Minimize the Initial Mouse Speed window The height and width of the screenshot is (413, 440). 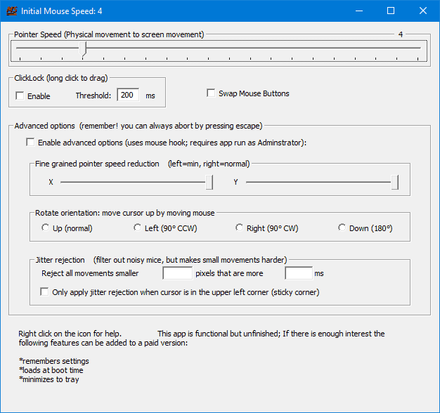pos(359,11)
